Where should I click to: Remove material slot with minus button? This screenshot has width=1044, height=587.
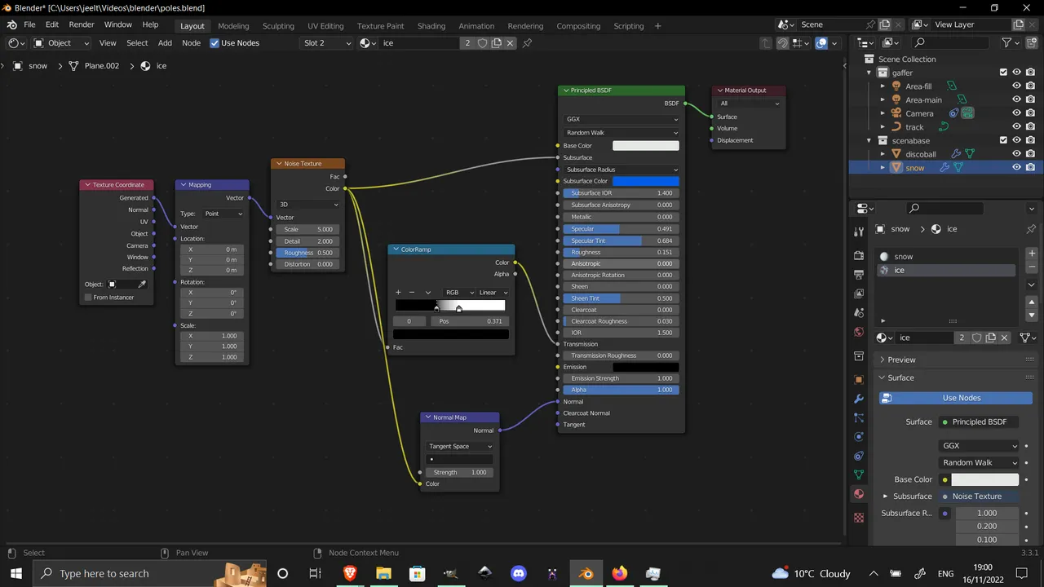pos(1032,267)
